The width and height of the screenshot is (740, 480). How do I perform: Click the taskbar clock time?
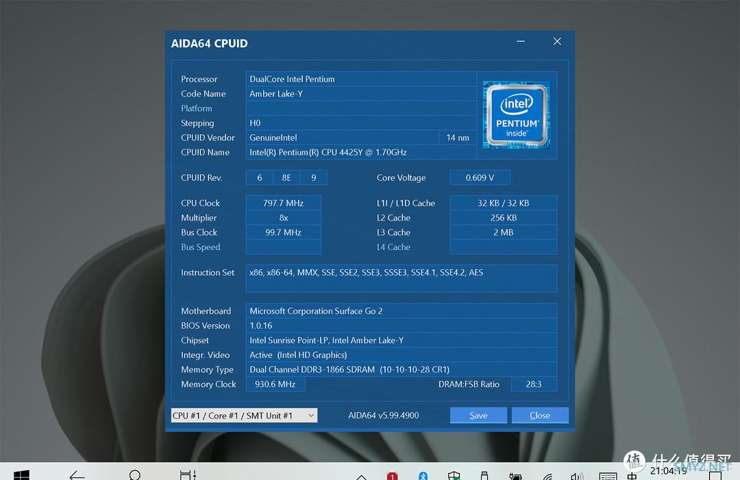coord(668,471)
